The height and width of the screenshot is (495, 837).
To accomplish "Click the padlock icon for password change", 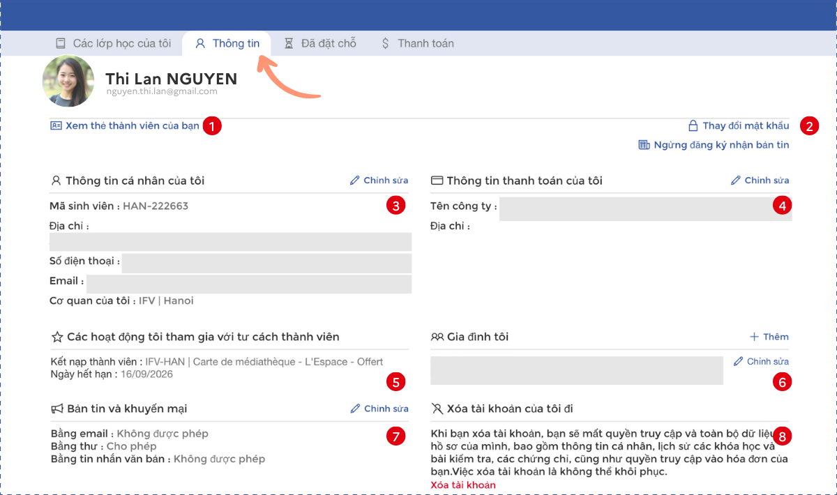I will point(693,126).
